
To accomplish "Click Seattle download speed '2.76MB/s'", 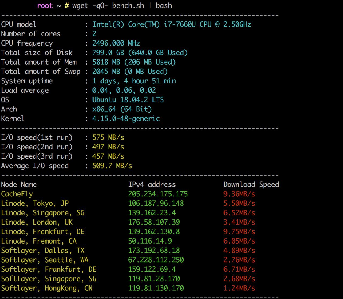I will (239, 260).
